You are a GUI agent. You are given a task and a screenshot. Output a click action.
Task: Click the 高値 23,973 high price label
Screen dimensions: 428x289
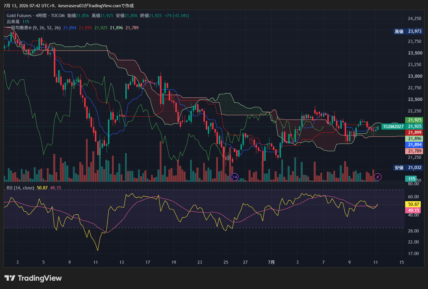point(408,31)
